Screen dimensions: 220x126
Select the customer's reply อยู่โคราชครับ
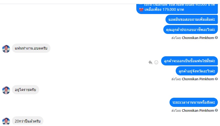click(25, 90)
